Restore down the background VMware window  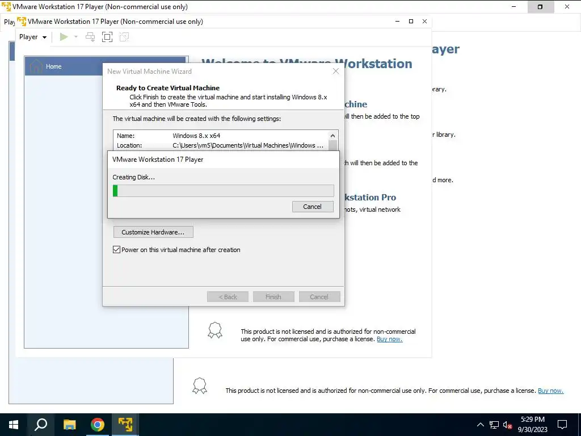540,7
